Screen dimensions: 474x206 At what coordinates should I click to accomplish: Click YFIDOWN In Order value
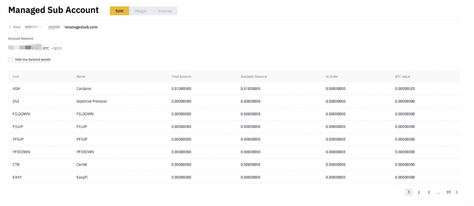[336, 152]
